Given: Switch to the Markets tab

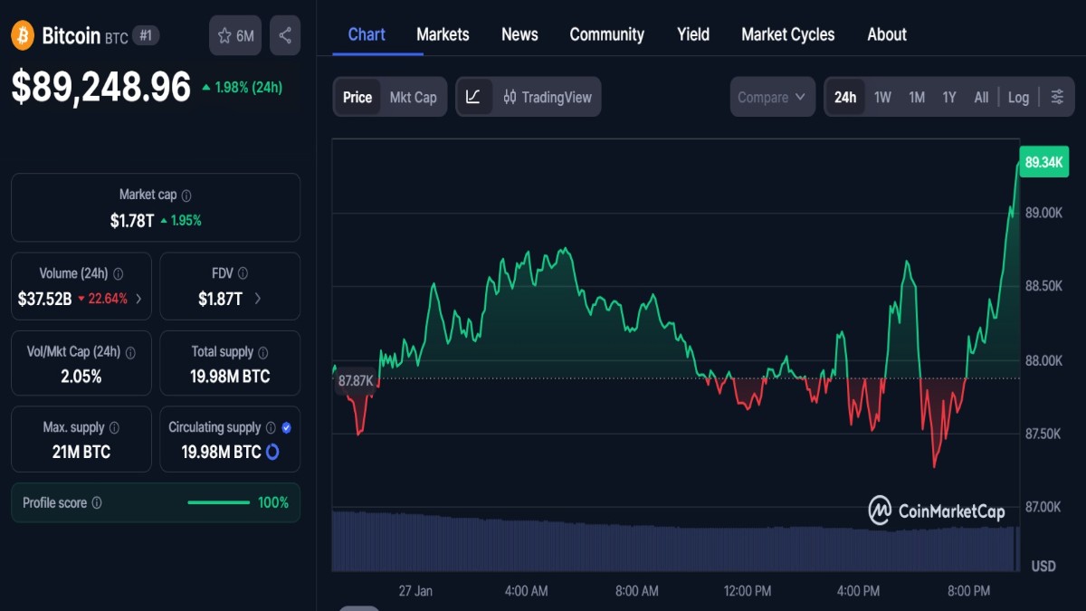Looking at the screenshot, I should (x=443, y=34).
